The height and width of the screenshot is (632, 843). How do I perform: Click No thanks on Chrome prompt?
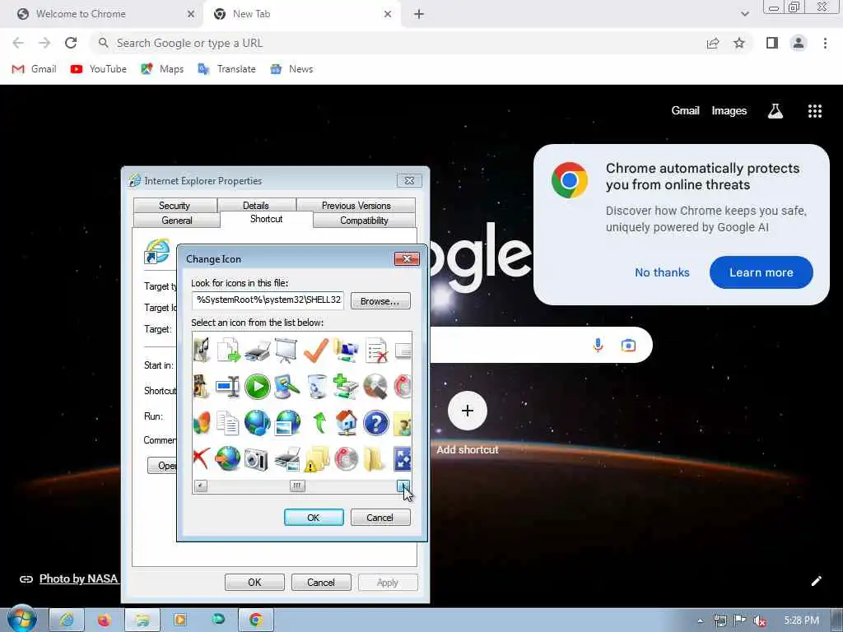[x=662, y=272]
